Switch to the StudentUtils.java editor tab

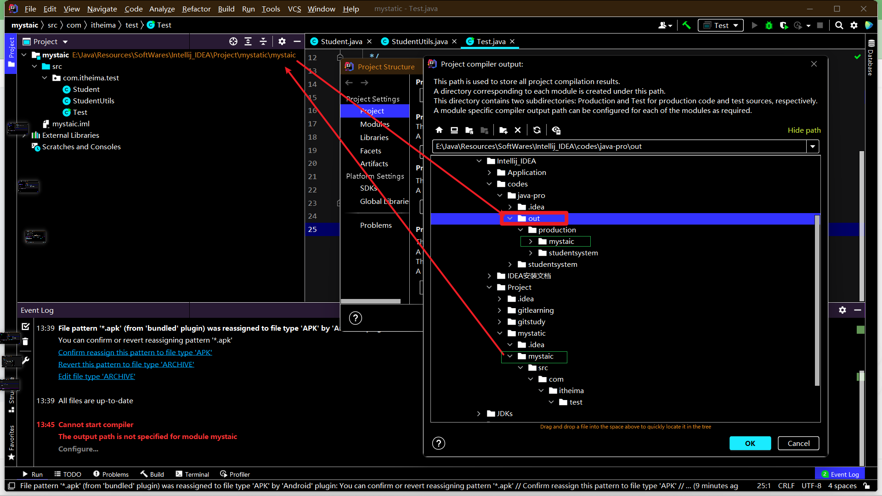coord(419,41)
